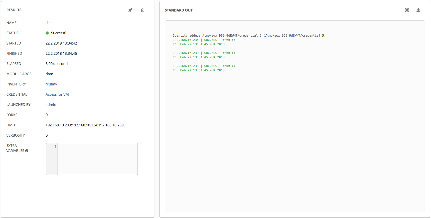Click the date module args value
The image size is (431, 218).
49,74
